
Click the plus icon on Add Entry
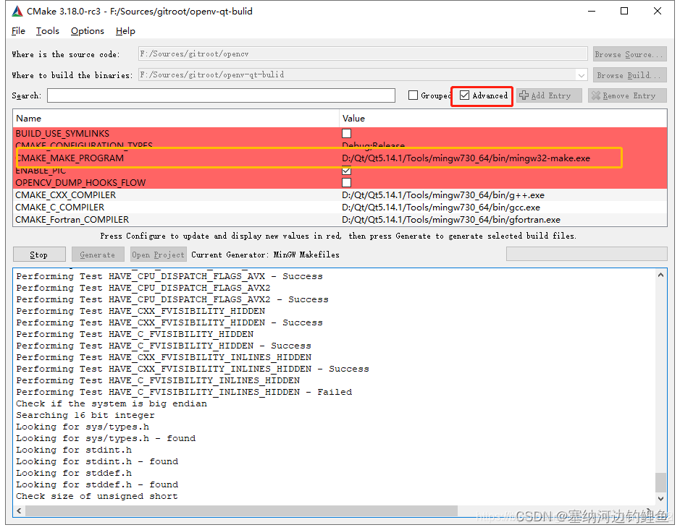[524, 95]
